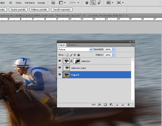Open the layer style fx menu
The width and height of the screenshot is (162, 126).
(x=99, y=105)
